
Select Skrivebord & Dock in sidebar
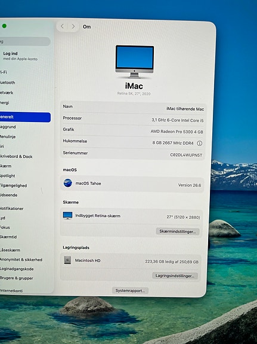[16, 156]
